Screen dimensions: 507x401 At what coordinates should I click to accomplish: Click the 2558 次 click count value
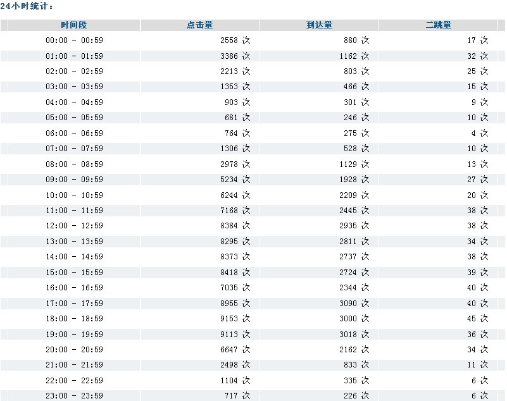click(235, 40)
